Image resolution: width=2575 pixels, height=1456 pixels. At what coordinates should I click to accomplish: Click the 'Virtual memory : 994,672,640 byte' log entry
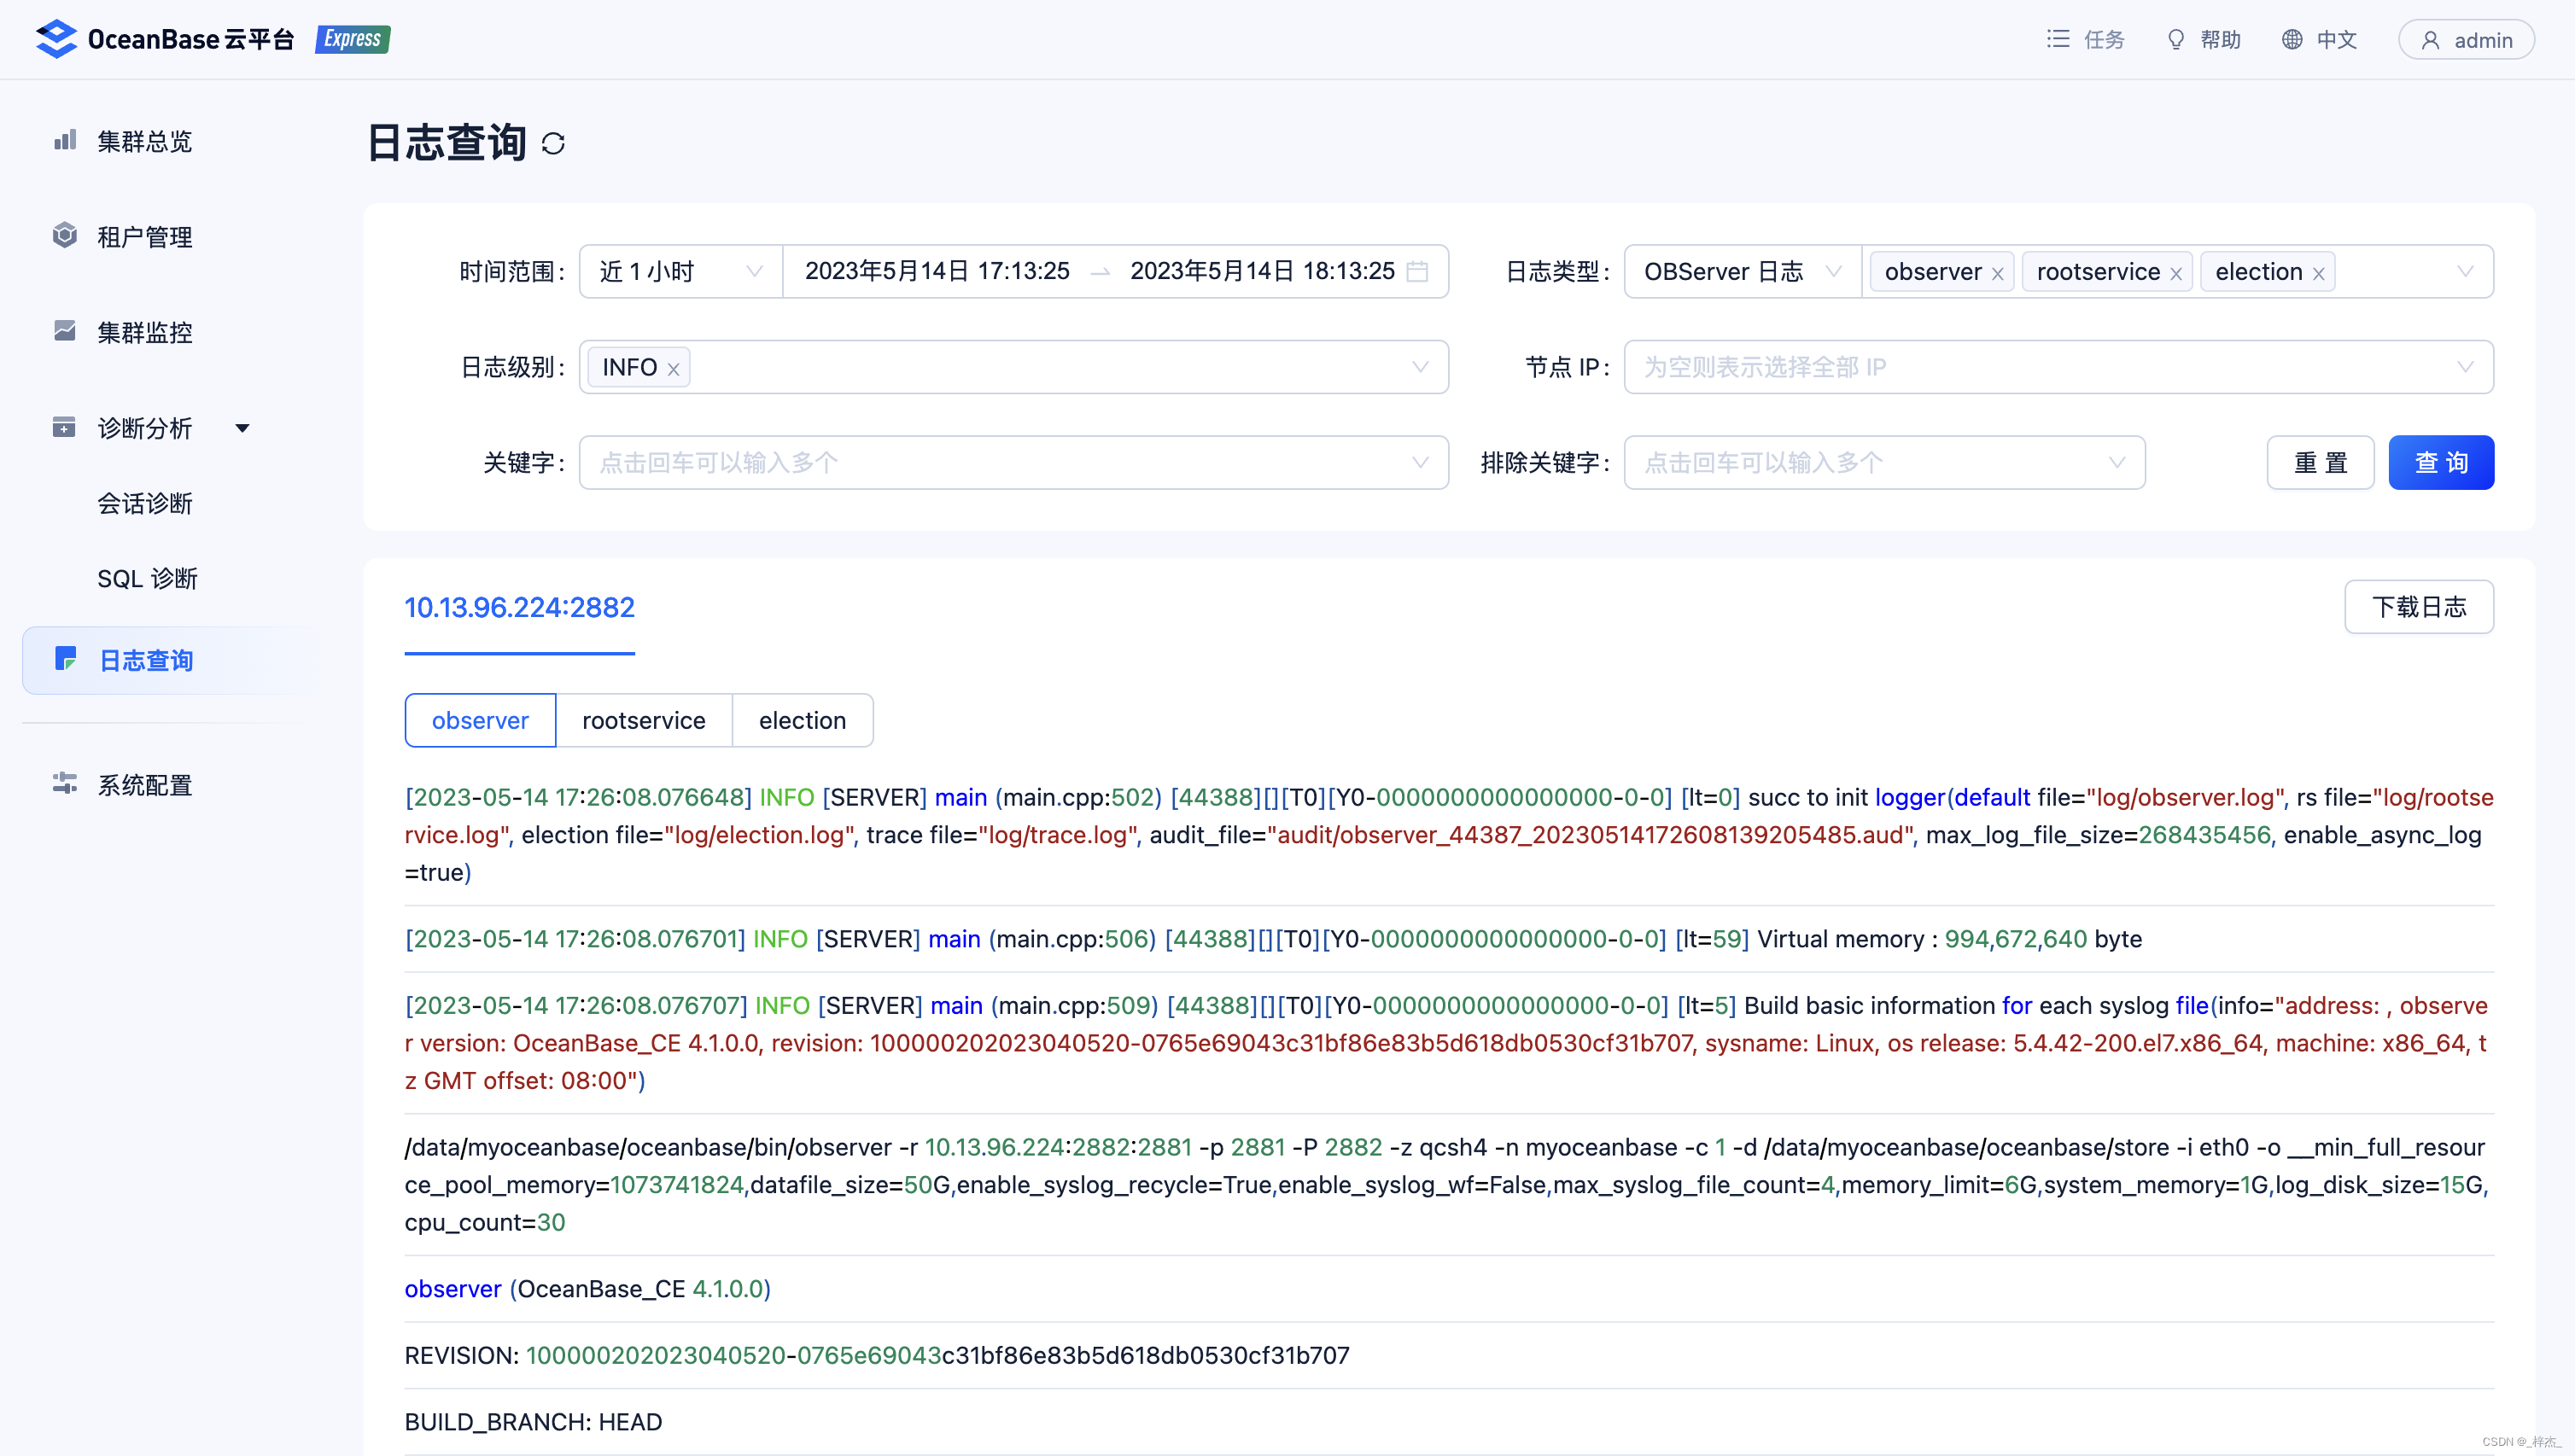click(x=1272, y=939)
